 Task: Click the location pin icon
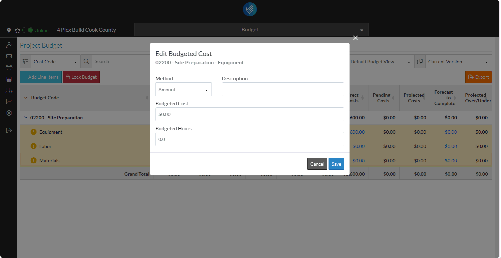pyautogui.click(x=9, y=30)
